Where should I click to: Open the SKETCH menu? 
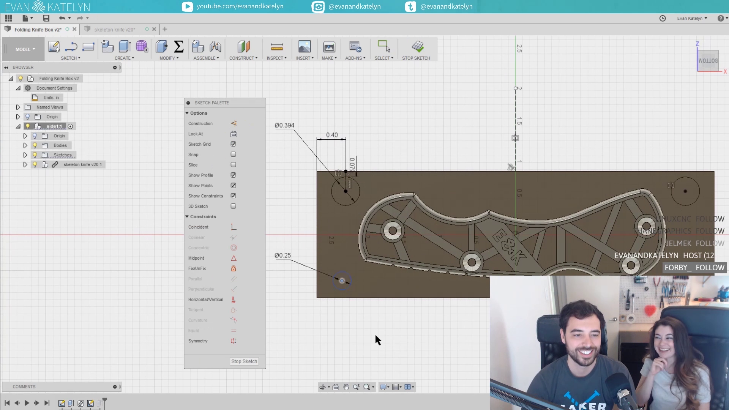(71, 58)
